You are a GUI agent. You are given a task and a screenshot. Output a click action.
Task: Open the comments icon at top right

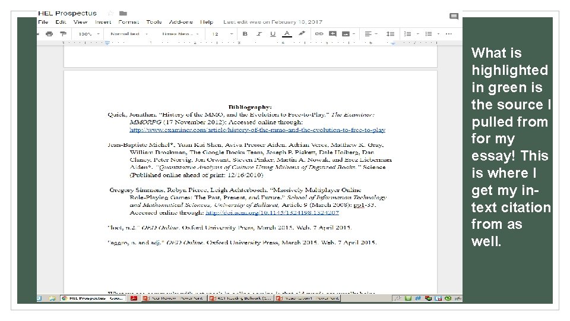tap(454, 16)
